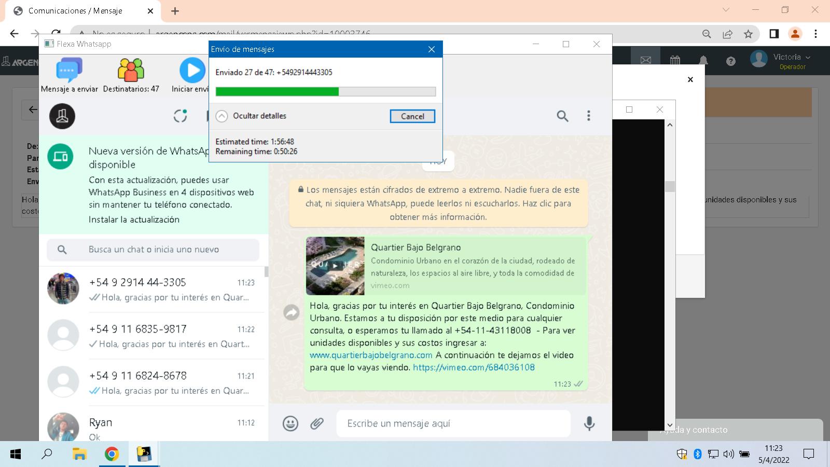830x467 pixels.
Task: Open the help question mark icon
Action: coord(731,61)
